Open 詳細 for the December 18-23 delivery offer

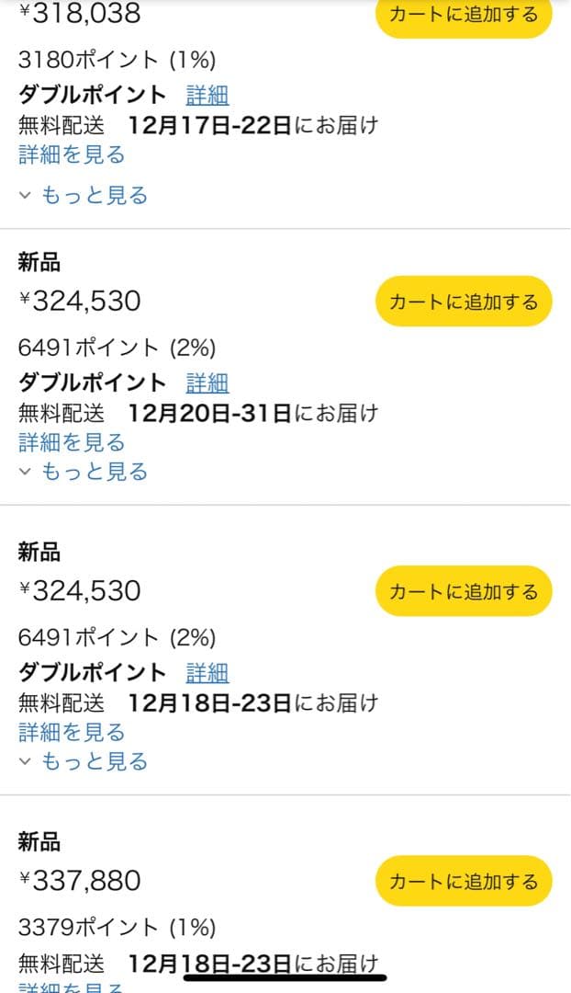(208, 672)
